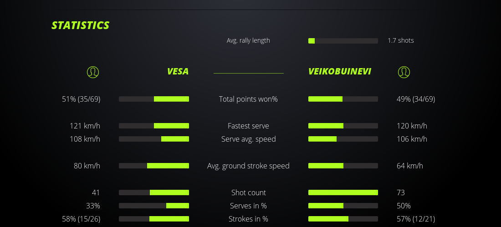The width and height of the screenshot is (501, 227).
Task: Click Veikobuinevi's Serve avg. speed bar
Action: tap(343, 139)
